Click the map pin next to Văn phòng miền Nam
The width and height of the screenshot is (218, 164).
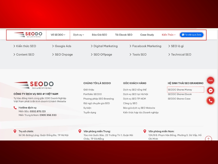click(145, 131)
